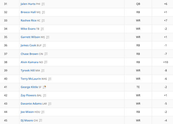Click the Jalen Hurts name link
The image size is (173, 124).
[x=28, y=4]
